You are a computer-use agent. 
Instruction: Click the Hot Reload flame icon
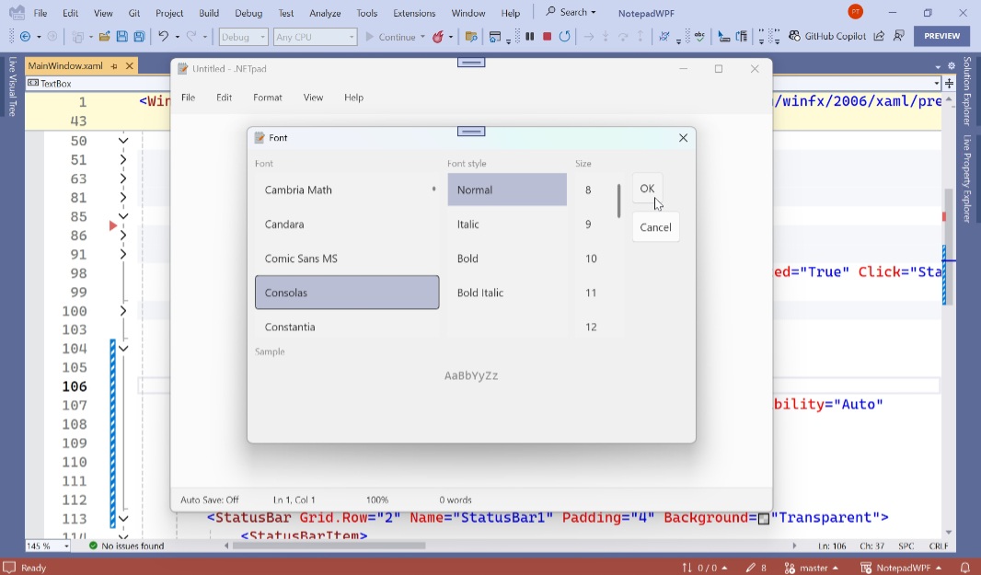[438, 37]
